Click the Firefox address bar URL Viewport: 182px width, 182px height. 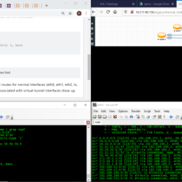[158, 12]
